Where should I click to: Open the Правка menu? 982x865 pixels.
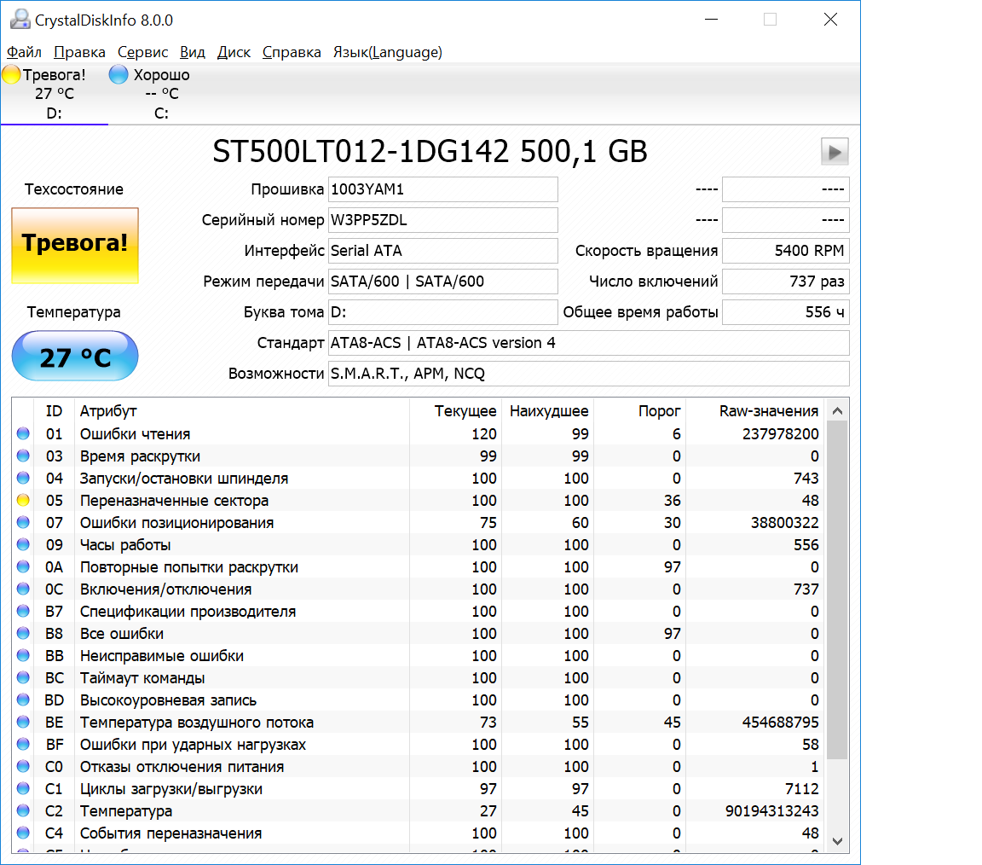[79, 52]
